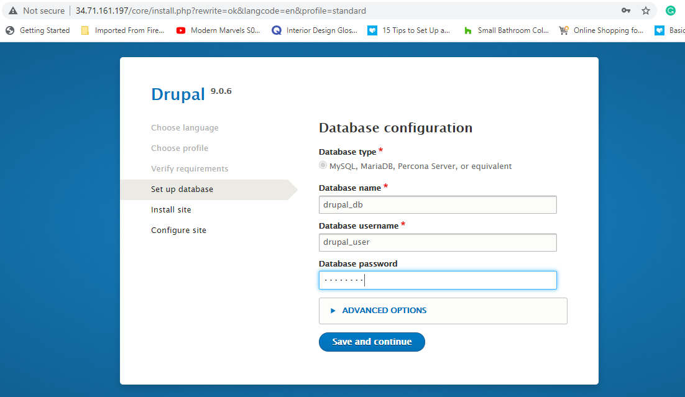Select MySQL, MariaDB, Percona Server radio button
Image resolution: width=685 pixels, height=397 pixels.
coord(323,166)
